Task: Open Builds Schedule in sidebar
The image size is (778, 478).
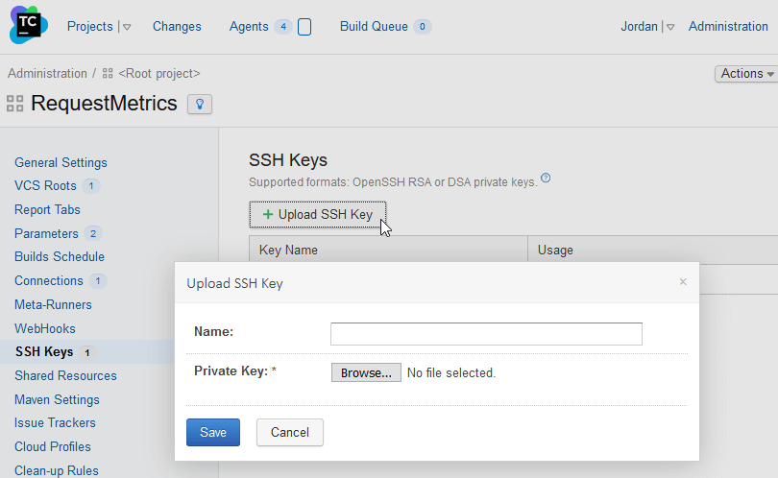Action: coord(59,257)
